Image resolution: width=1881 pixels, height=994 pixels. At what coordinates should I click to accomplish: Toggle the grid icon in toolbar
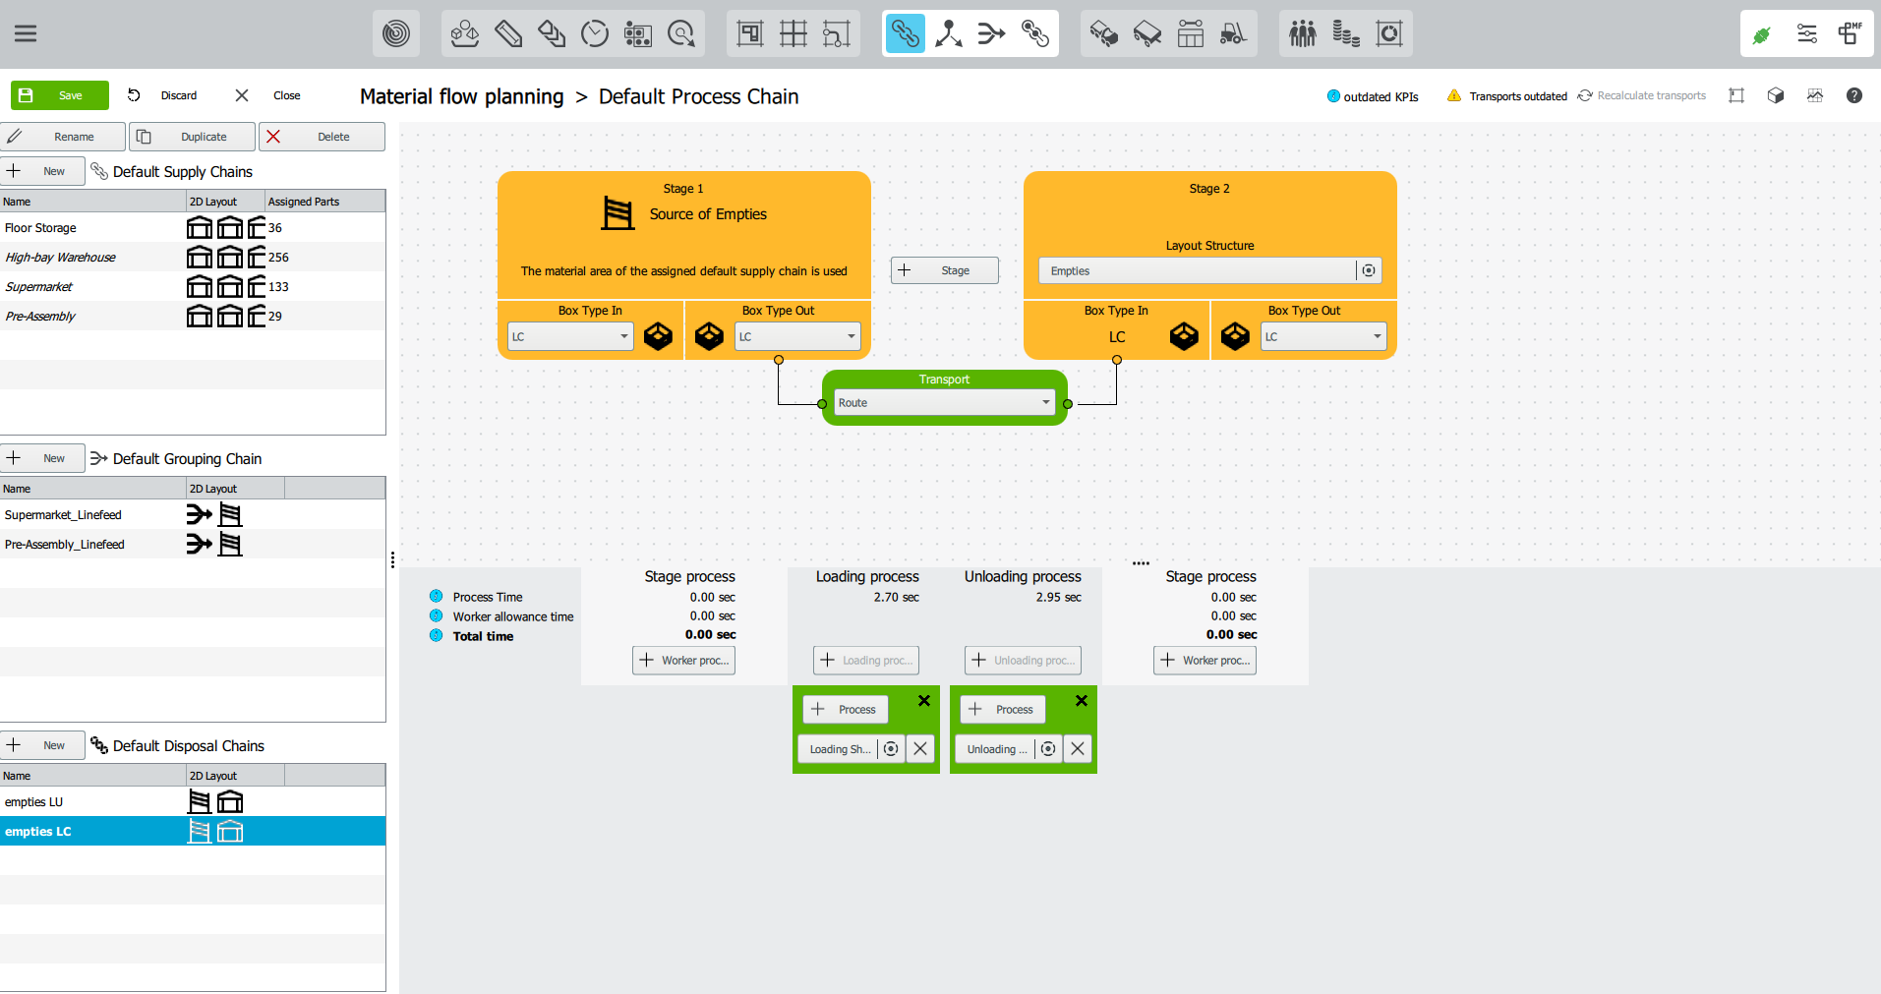pyautogui.click(x=794, y=34)
